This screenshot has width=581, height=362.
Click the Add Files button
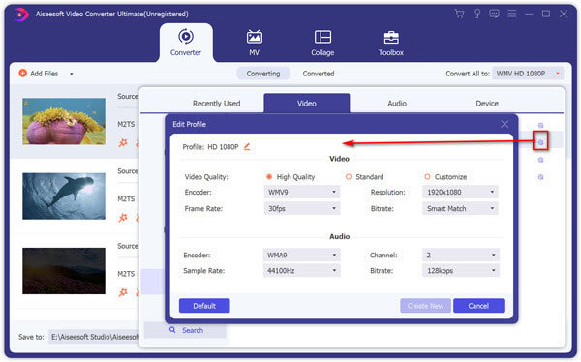(x=39, y=74)
